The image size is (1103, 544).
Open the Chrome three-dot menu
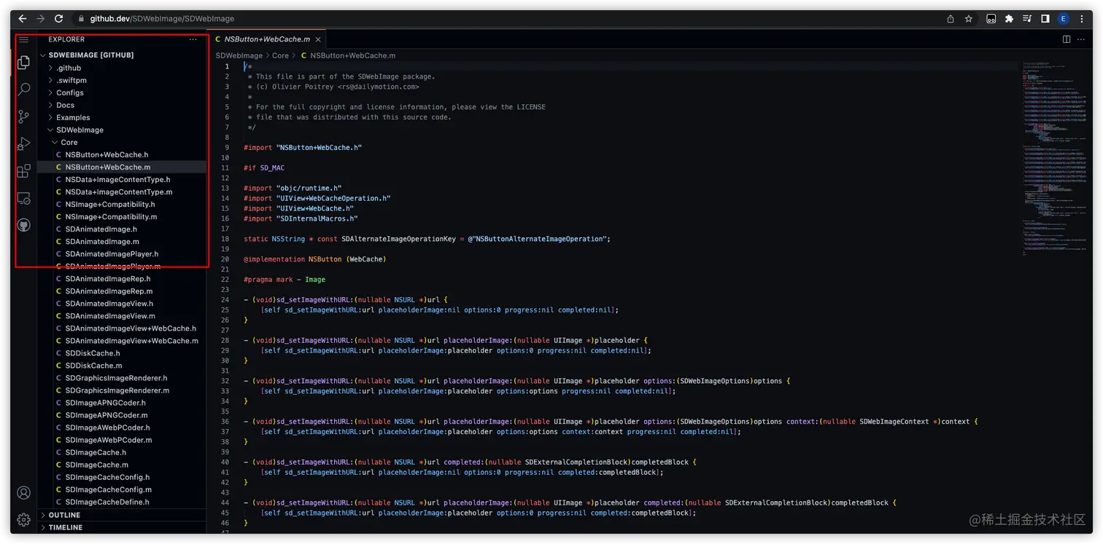pos(1082,19)
